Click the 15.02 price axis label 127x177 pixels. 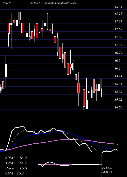(x=119, y=100)
